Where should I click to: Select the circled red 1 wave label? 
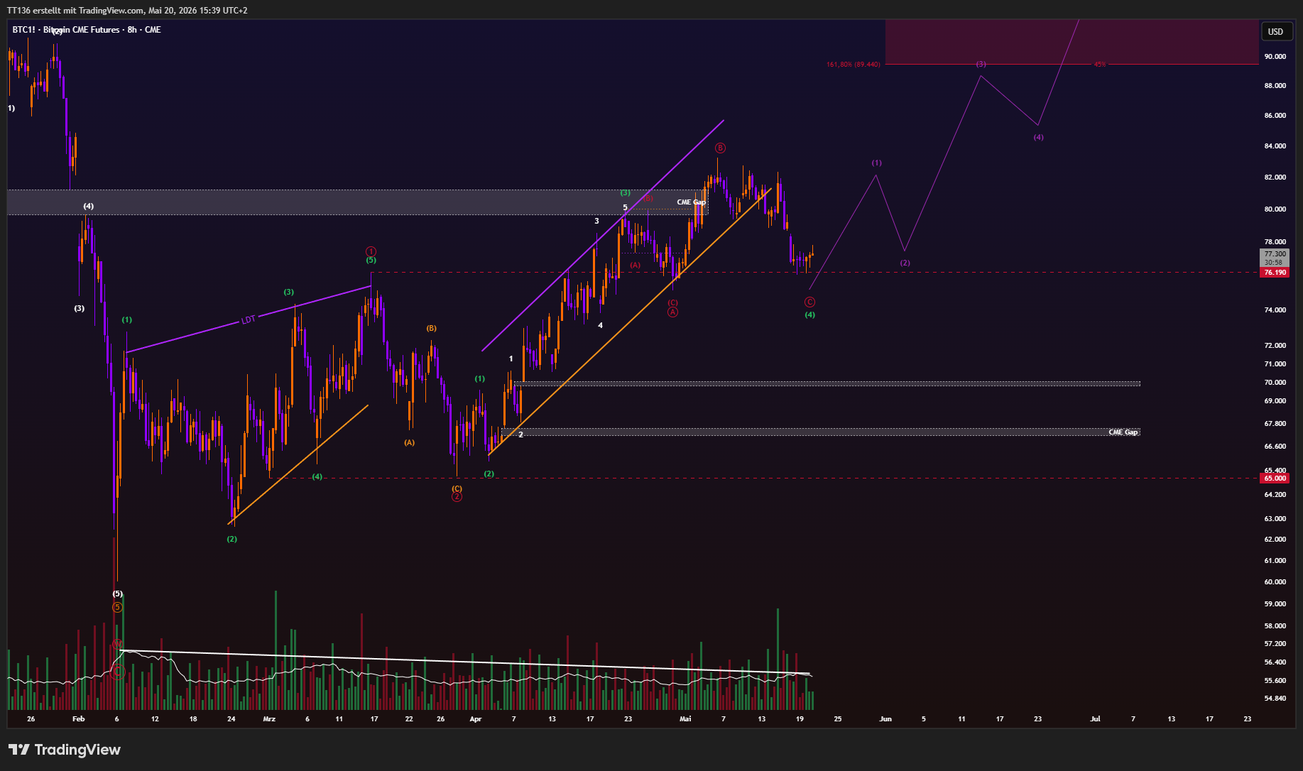click(x=371, y=251)
